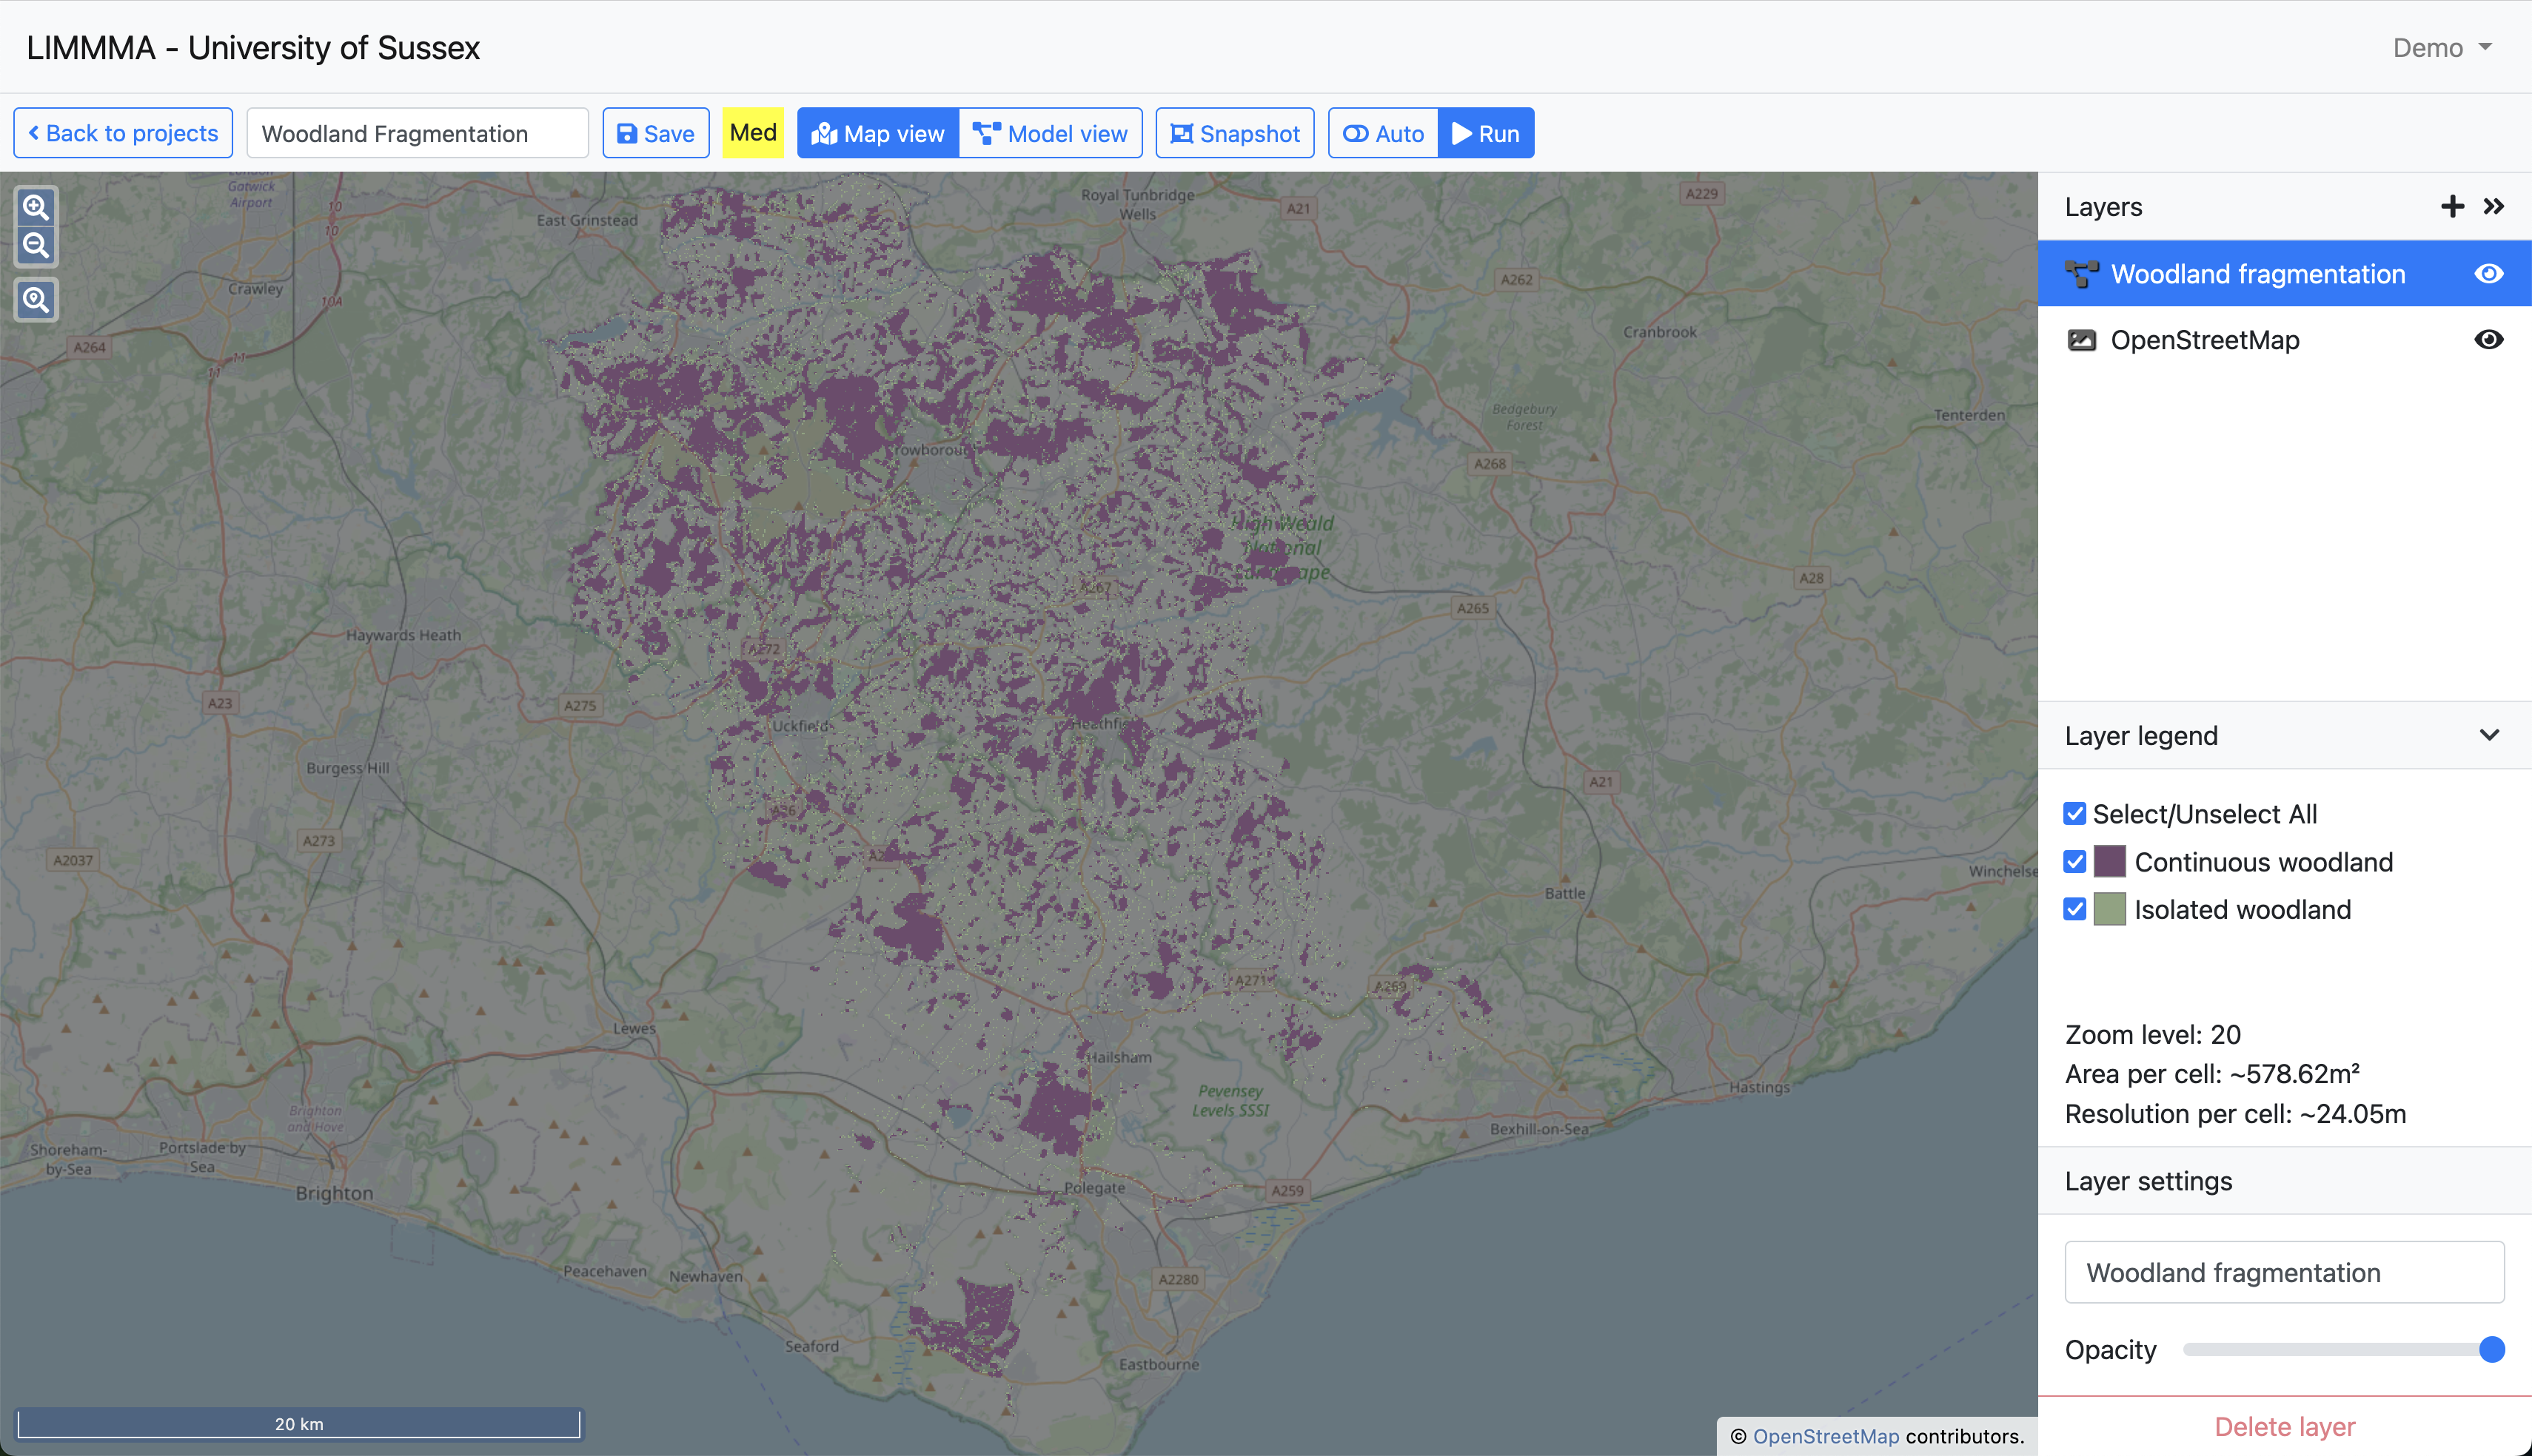Open the Demo user dropdown
This screenshot has width=2532, height=1456.
2441,48
